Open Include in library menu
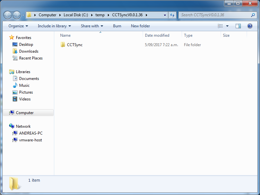The width and height of the screenshot is (260, 195). coord(54,26)
